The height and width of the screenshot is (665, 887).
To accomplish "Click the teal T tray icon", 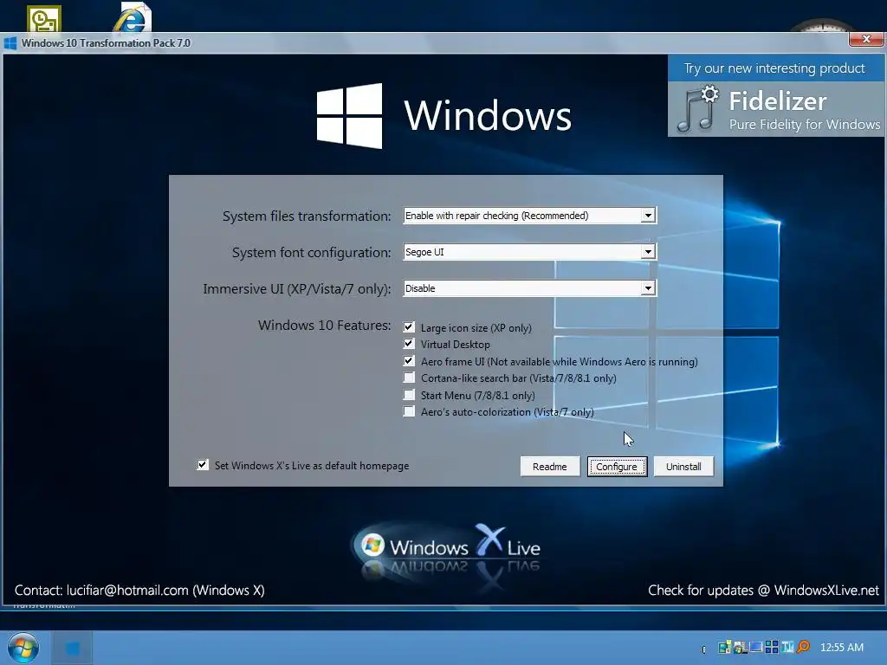I will [x=787, y=647].
